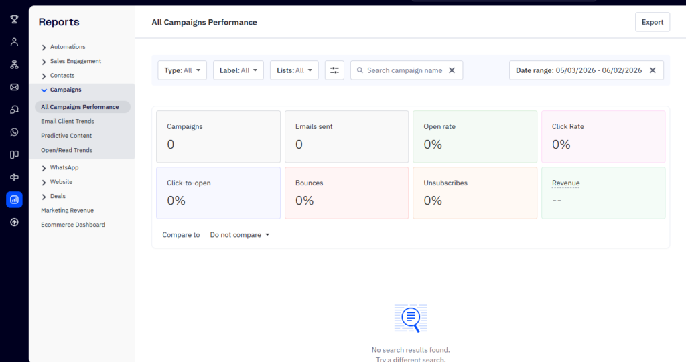
Task: Select the Campaigns metric card
Action: [x=218, y=137]
